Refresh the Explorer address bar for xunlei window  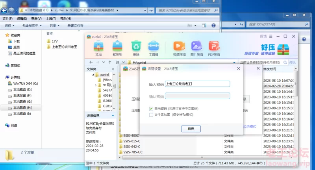[x=151, y=10]
